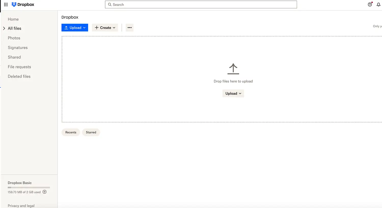Open the help question mark icon
The image size is (382, 208).
(x=370, y=5)
